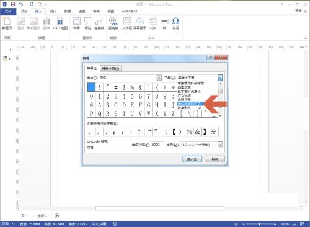Add a new page with the plus circle
The width and height of the screenshot is (310, 227).
57,216
